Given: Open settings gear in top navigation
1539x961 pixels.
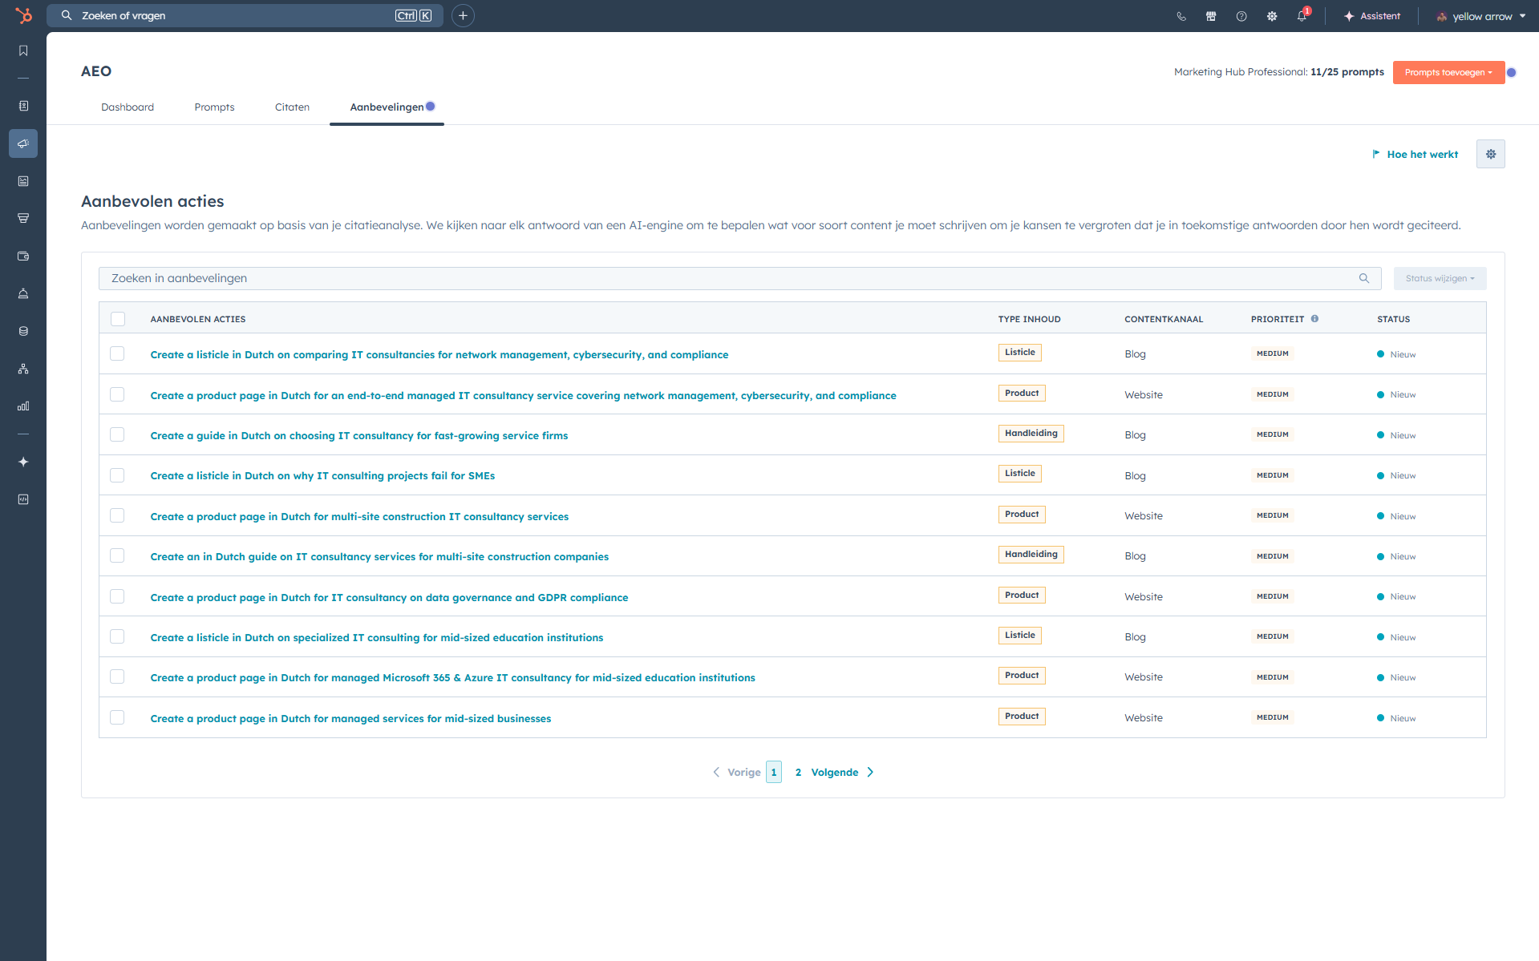Looking at the screenshot, I should (1272, 16).
